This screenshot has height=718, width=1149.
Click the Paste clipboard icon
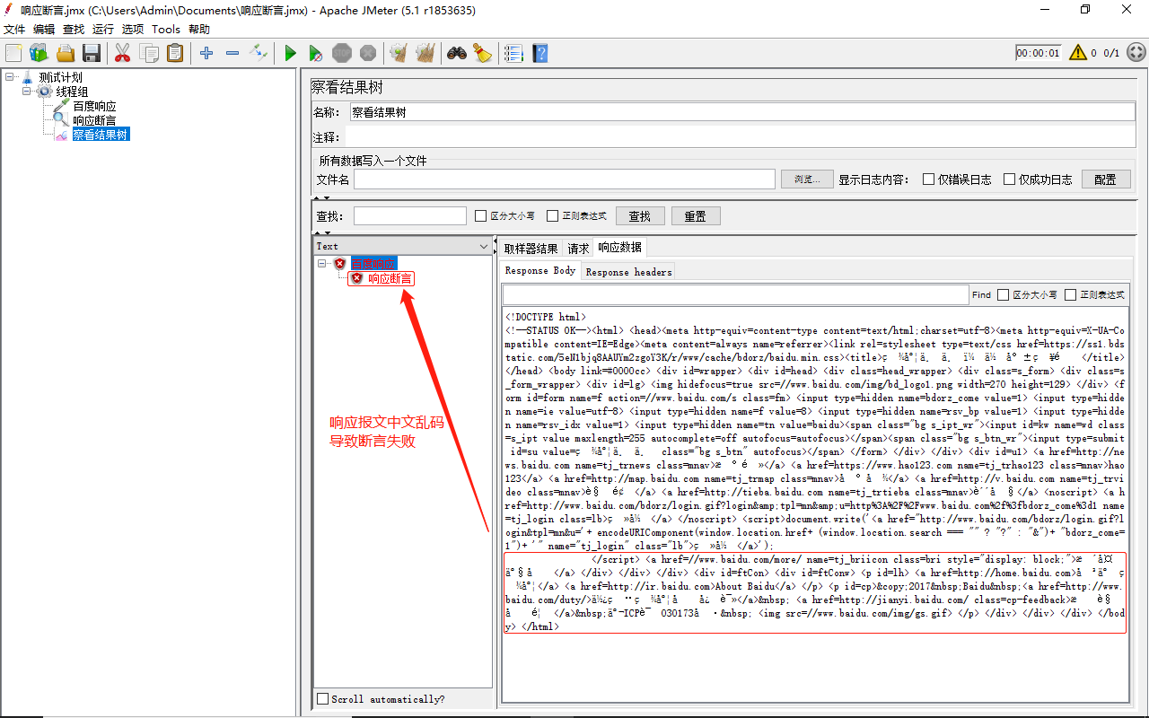[x=175, y=53]
